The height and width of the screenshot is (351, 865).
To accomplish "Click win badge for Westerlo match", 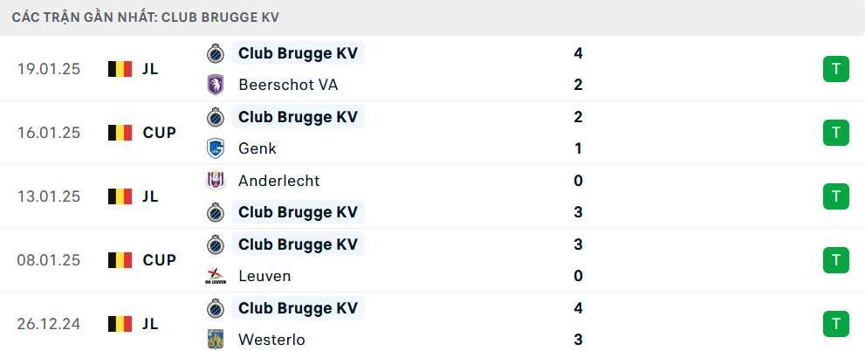I will click(835, 324).
